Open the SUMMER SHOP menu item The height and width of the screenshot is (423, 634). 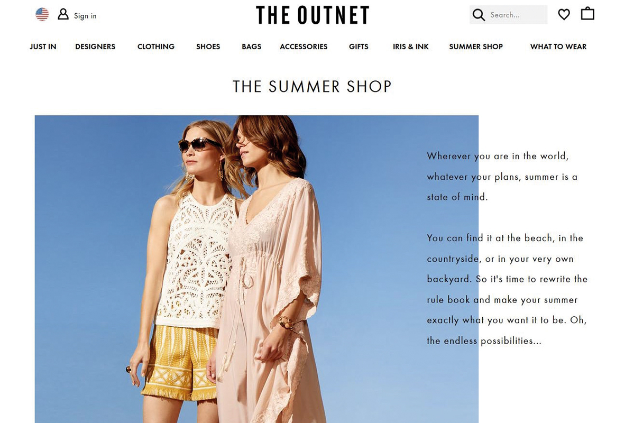click(x=476, y=47)
